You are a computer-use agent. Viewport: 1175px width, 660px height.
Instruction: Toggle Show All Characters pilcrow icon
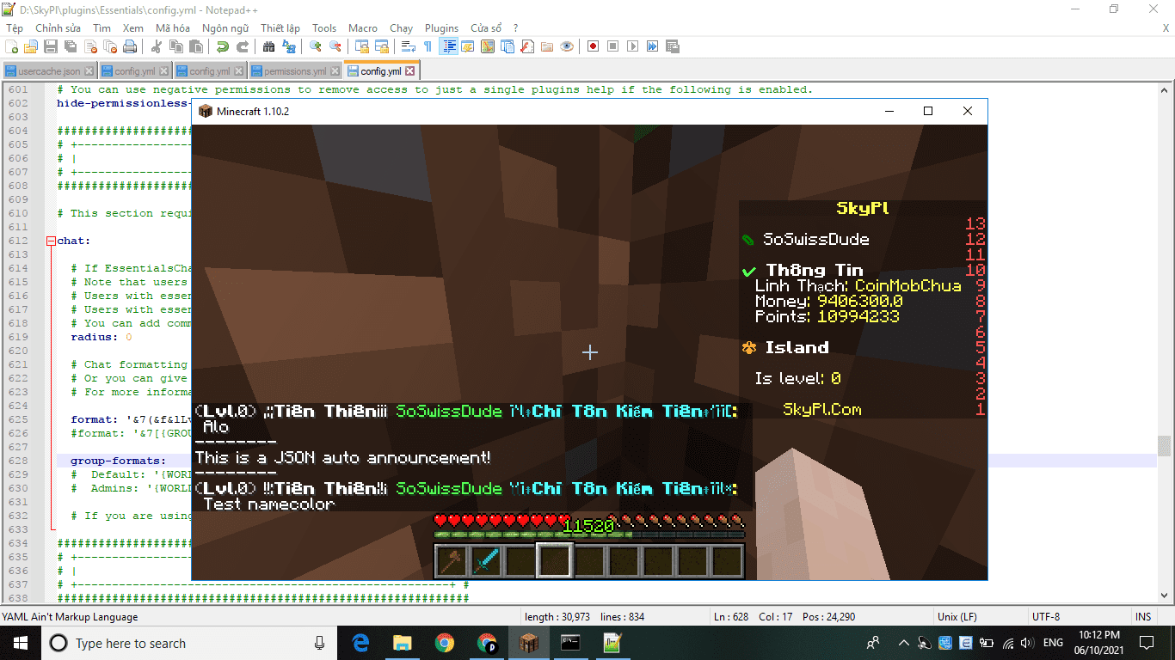[428, 46]
